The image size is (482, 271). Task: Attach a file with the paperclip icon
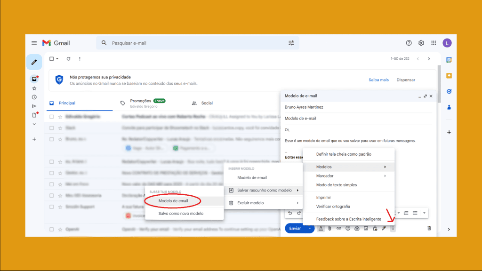[x=329, y=228]
